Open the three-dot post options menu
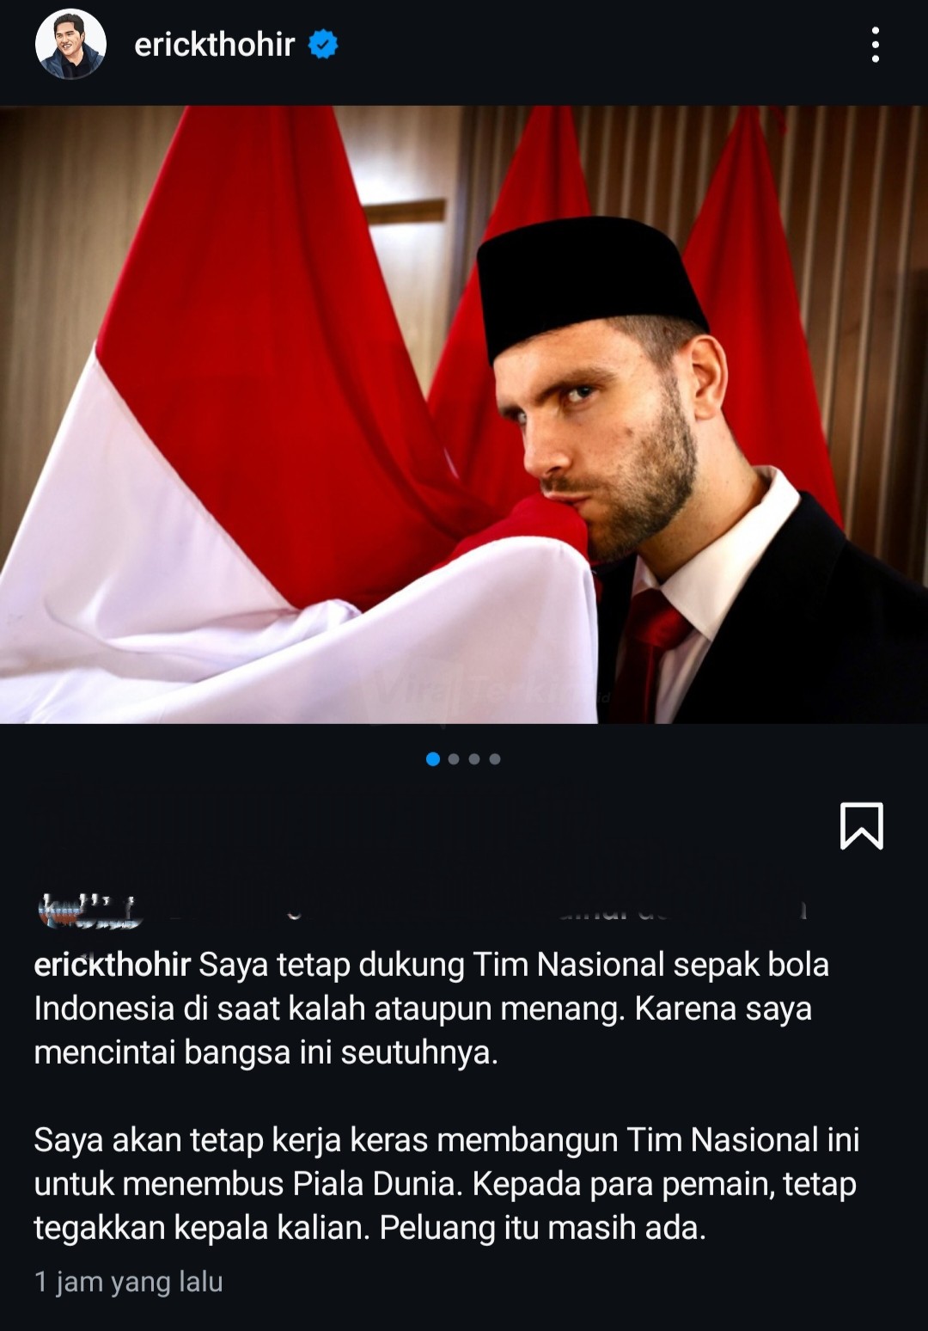The width and height of the screenshot is (928, 1331). click(875, 45)
